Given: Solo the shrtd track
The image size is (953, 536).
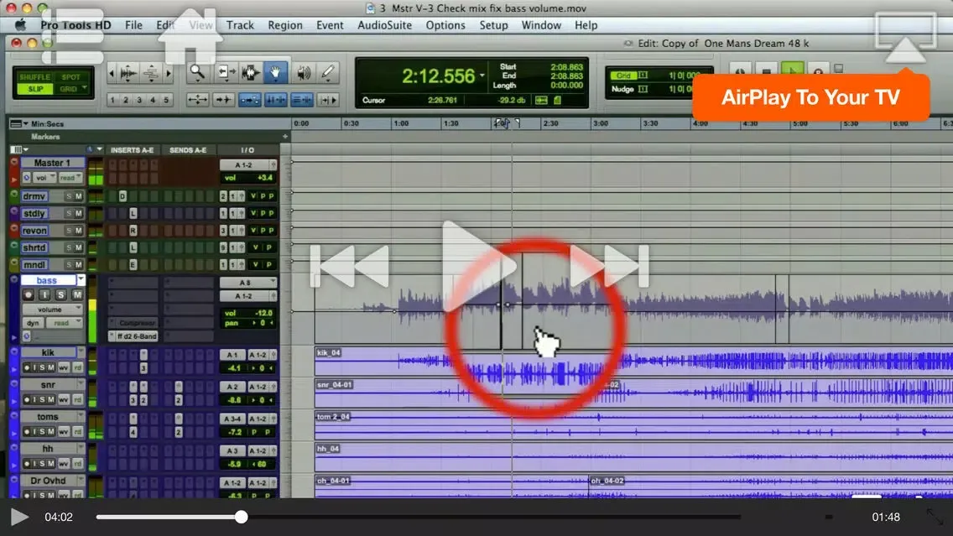Looking at the screenshot, I should pos(69,247).
